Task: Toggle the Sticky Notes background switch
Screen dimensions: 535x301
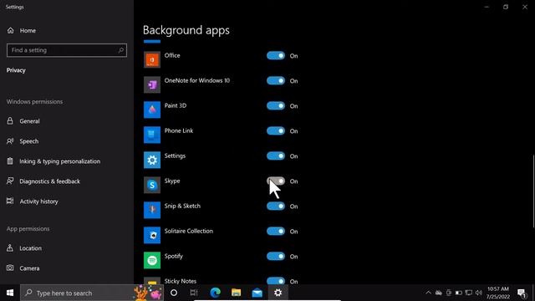Action: (x=276, y=281)
